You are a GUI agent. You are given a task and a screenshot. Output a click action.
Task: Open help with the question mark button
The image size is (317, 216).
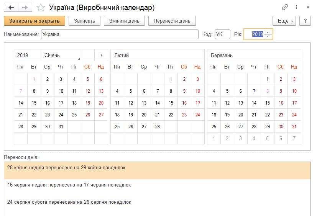pyautogui.click(x=305, y=21)
